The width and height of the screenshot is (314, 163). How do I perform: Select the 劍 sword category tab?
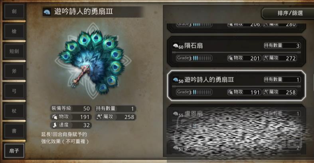coord(14,12)
